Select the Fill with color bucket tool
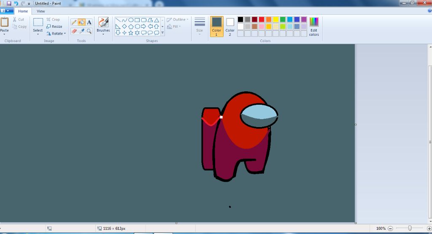This screenshot has width=432, height=234. coord(81,22)
